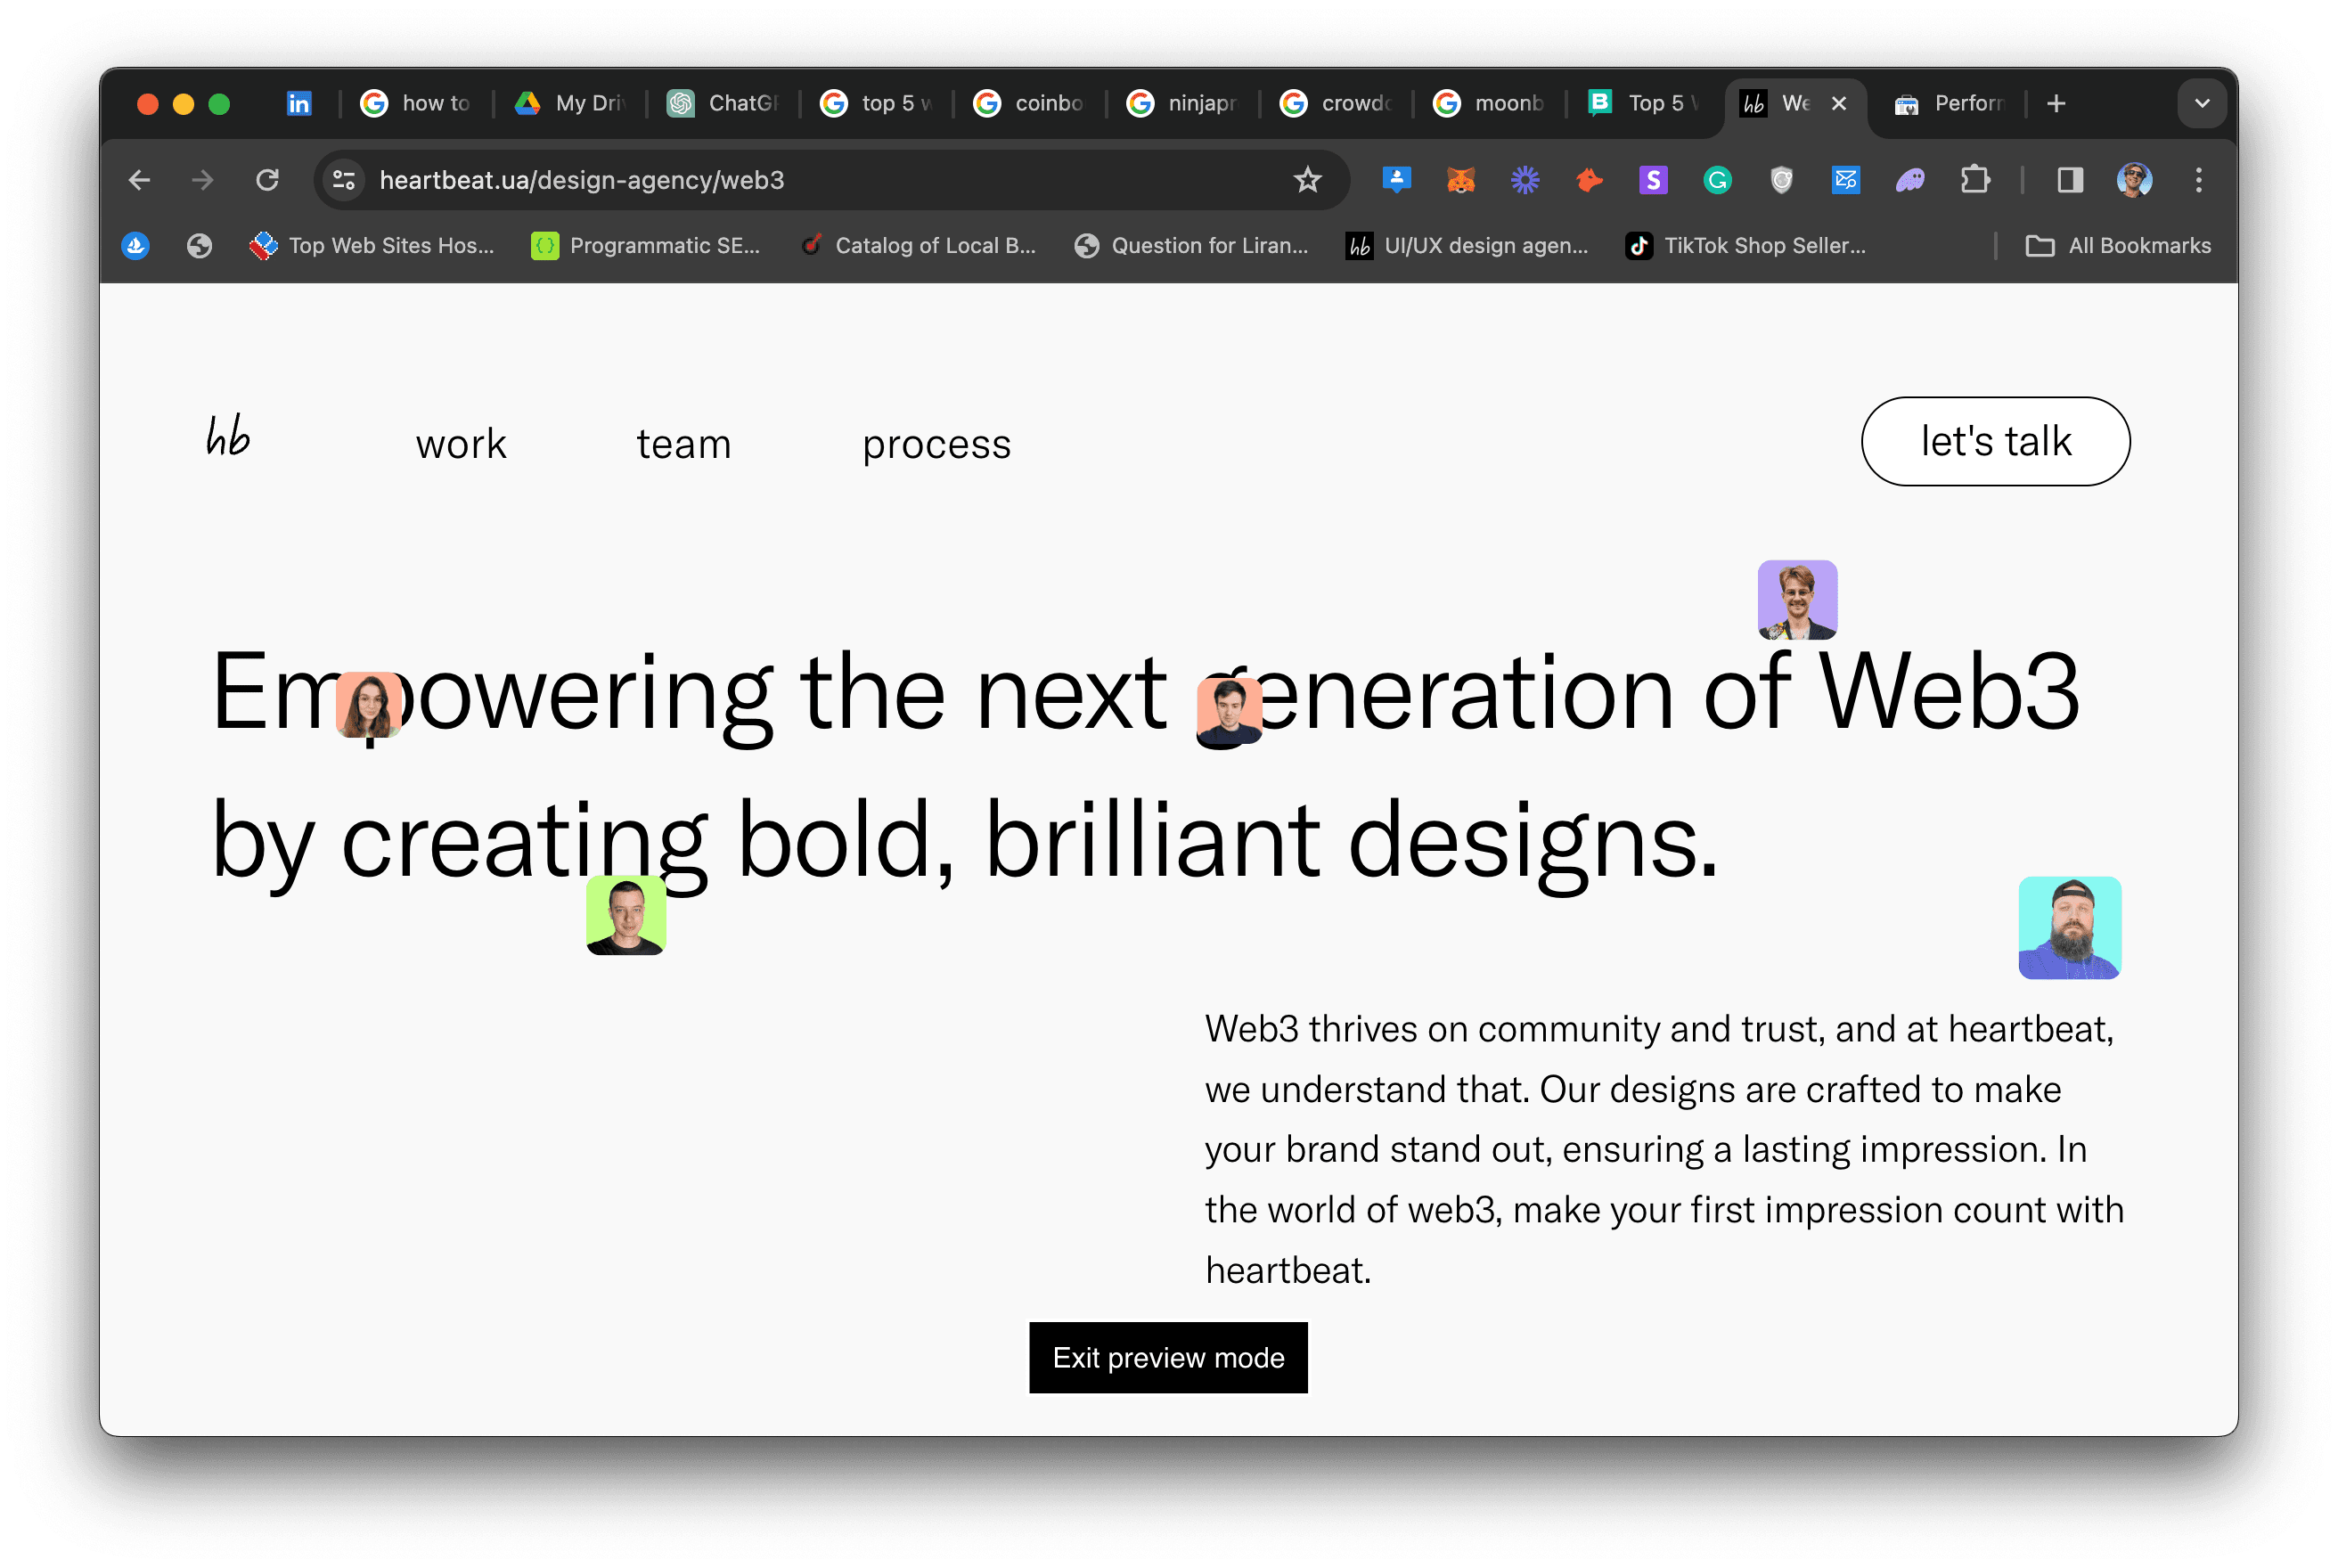
Task: Open the process nav link
Action: pos(937,444)
